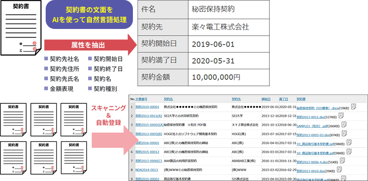Click 契約金額 value 10,000,000円
368x181 pixels.
(216, 77)
